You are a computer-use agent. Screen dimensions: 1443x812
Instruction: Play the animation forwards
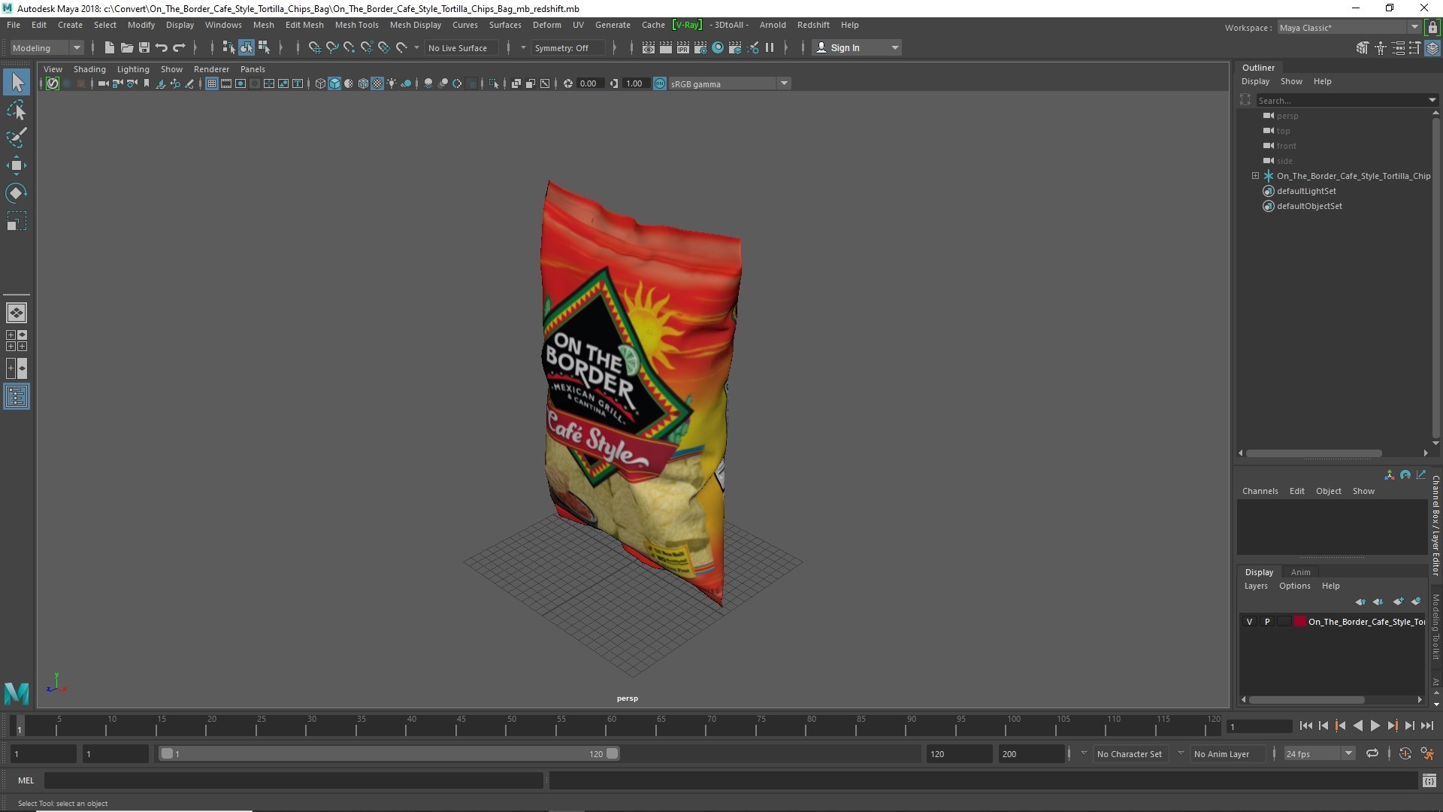[1375, 726]
